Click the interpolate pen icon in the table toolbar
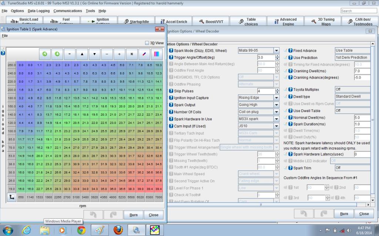This screenshot has width=379, height=236. 144,54
